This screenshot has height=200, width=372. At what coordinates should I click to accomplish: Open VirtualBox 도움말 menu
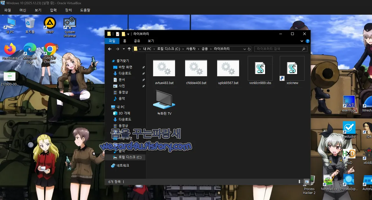[x=85, y=10]
